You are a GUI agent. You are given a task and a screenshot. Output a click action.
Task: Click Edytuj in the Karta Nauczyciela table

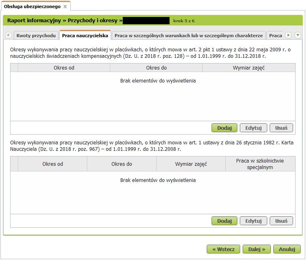click(253, 221)
